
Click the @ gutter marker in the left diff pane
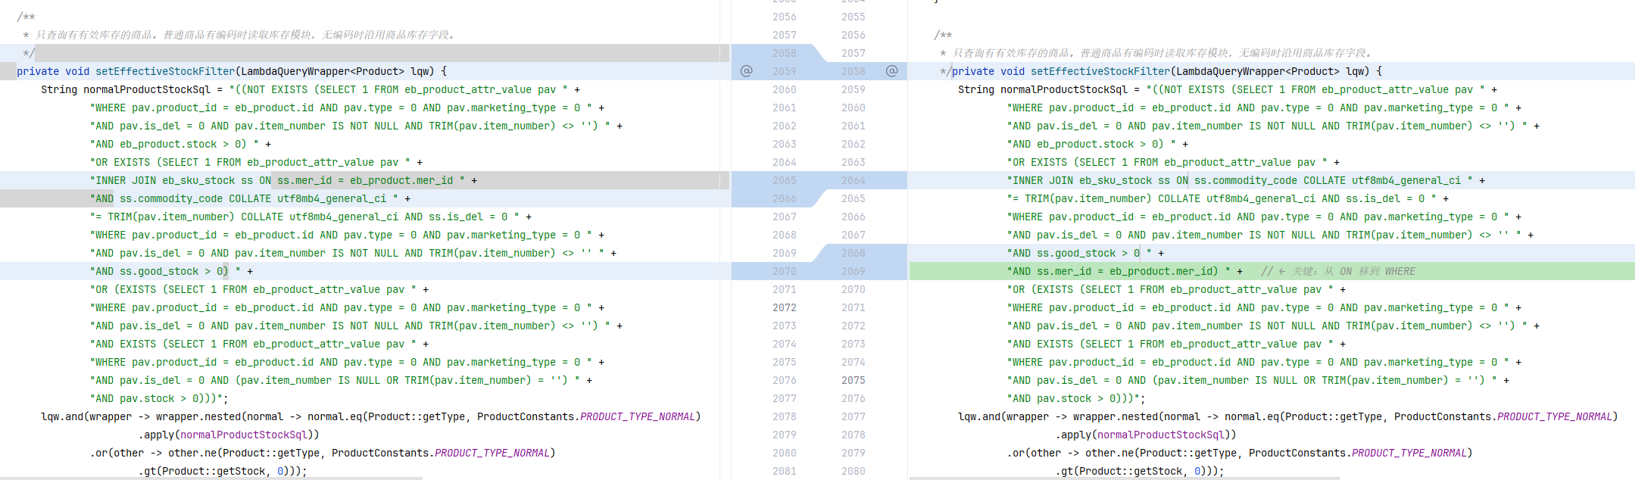point(746,71)
